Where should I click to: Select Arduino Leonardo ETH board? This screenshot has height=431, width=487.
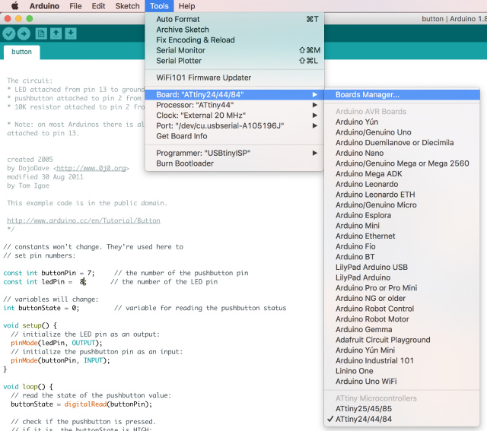(x=402, y=195)
